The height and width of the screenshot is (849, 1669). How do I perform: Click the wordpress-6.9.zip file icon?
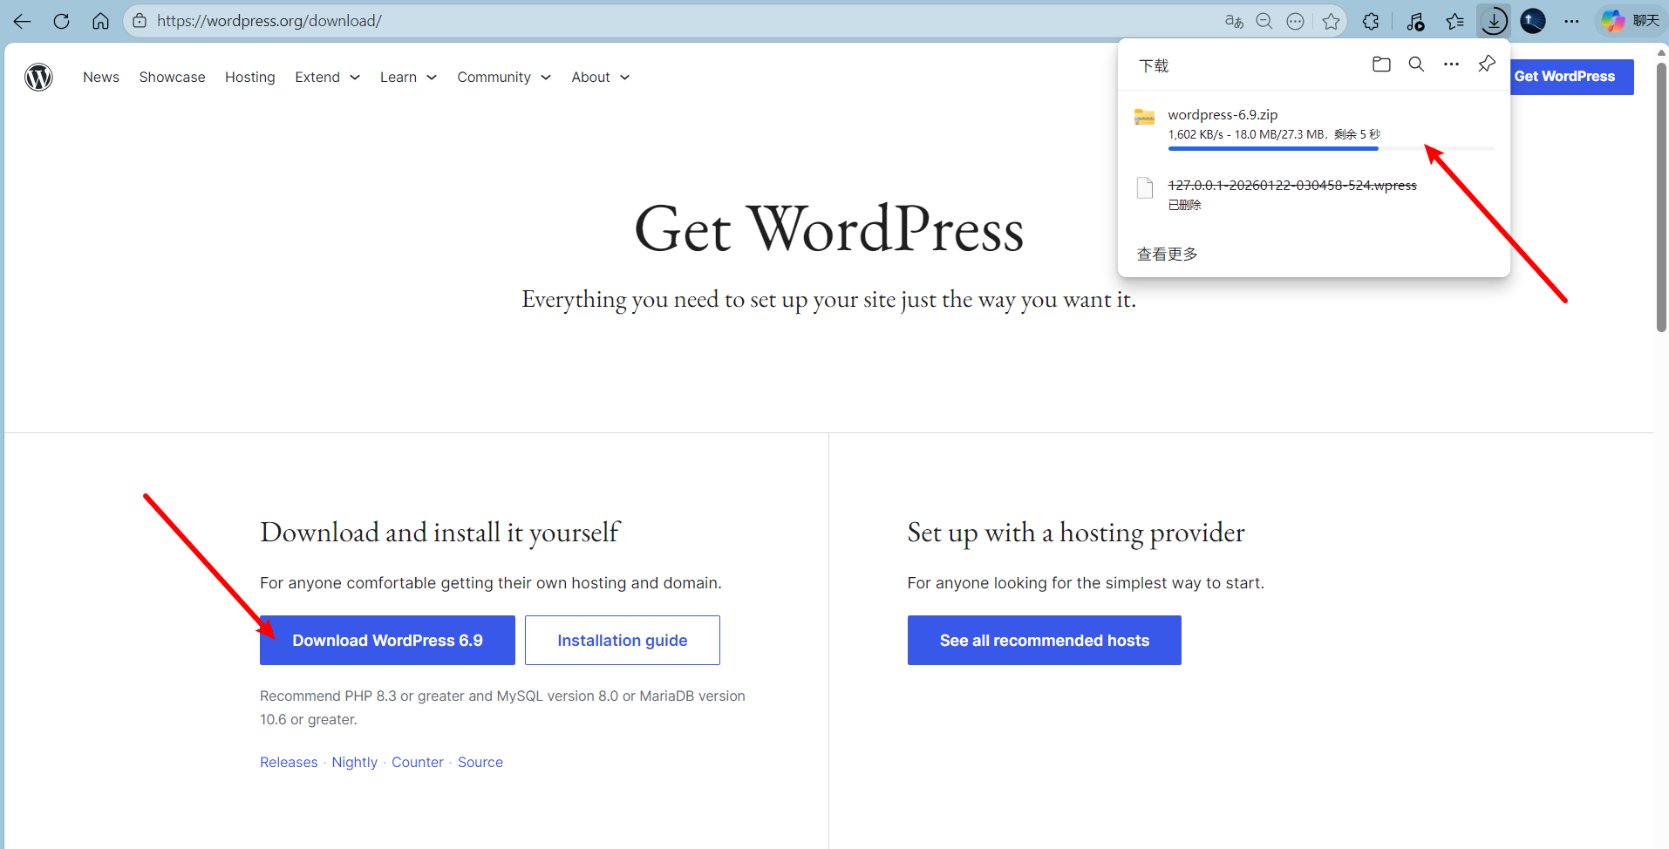(x=1145, y=117)
